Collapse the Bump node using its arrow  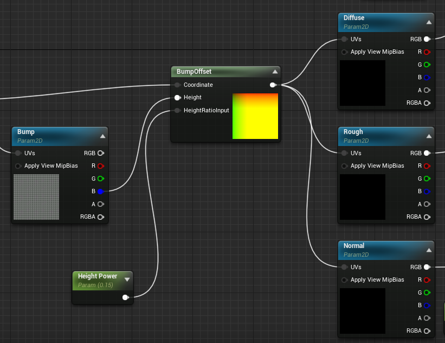click(102, 136)
